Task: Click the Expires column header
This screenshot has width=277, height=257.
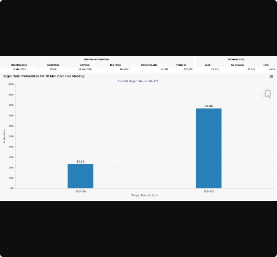Action: [85, 65]
